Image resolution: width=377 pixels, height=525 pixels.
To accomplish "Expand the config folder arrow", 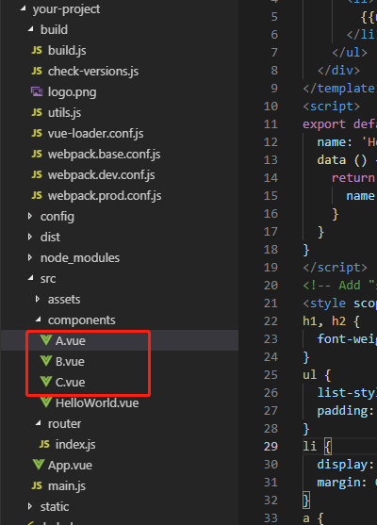I will (30, 216).
